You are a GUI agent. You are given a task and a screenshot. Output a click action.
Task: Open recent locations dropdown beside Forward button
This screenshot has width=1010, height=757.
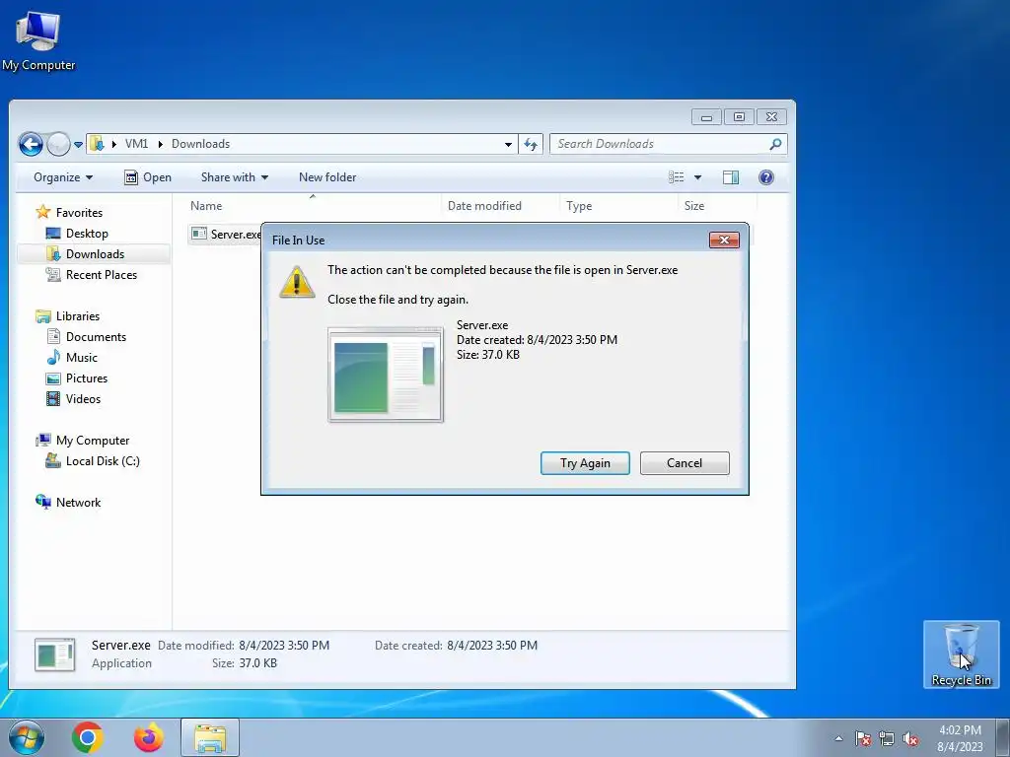point(78,145)
